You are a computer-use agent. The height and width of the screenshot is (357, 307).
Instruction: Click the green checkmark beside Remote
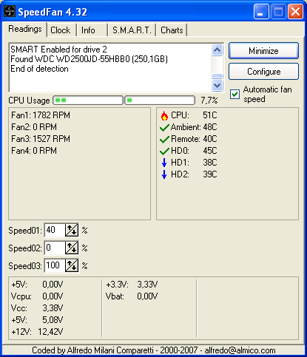[164, 140]
